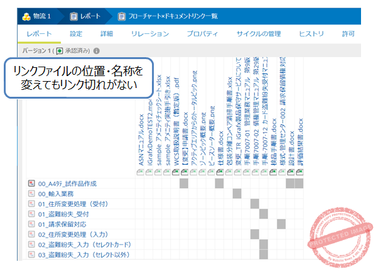The width and height of the screenshot is (383, 274).
Task: Open the 00_A4ﾃﾞ_試作品作成 flowchart link
Action: [70, 184]
